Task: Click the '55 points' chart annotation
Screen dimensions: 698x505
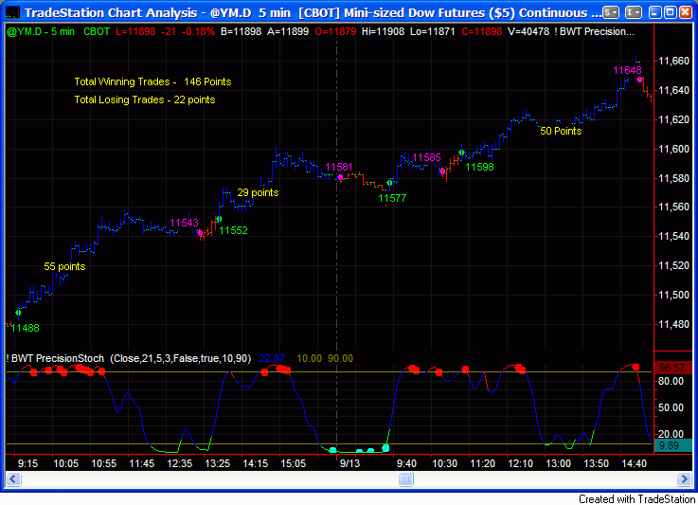Action: pos(64,266)
